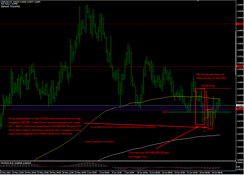Image resolution: width=244 pixels, height=175 pixels.
Task: Click the '23 May 12:00' time axis label
Action: tap(18, 173)
